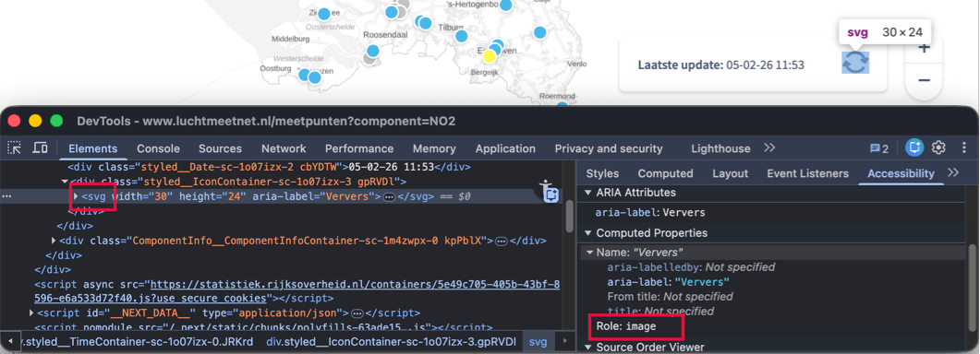The image size is (980, 354).
Task: Click the inspect element selector icon
Action: (x=14, y=148)
